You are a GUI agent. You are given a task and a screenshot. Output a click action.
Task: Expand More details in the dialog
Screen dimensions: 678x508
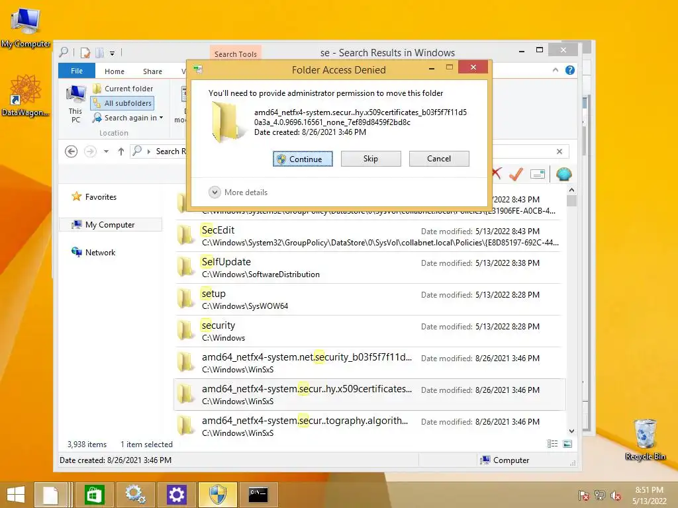pyautogui.click(x=238, y=192)
